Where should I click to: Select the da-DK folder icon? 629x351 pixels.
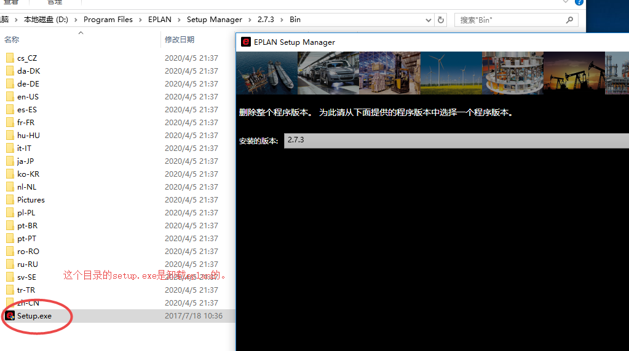[10, 71]
